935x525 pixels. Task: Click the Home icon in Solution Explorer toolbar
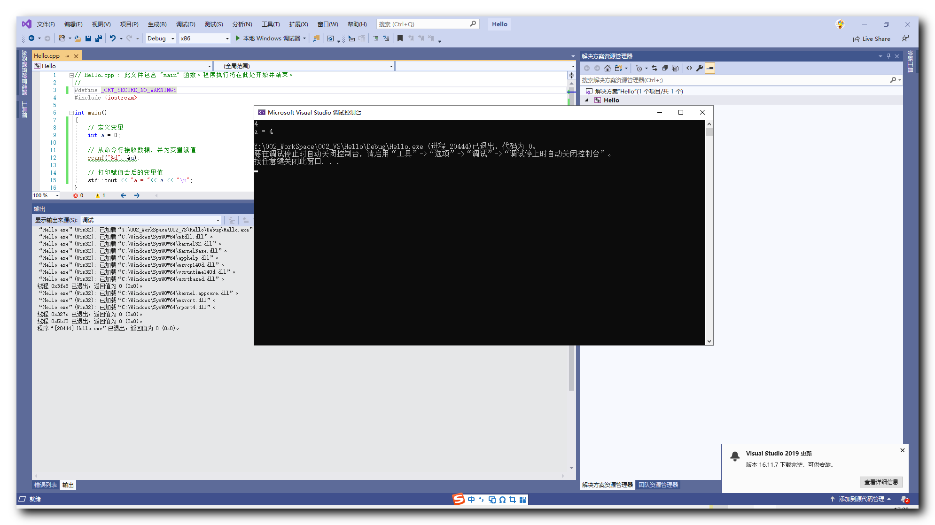[x=608, y=68]
